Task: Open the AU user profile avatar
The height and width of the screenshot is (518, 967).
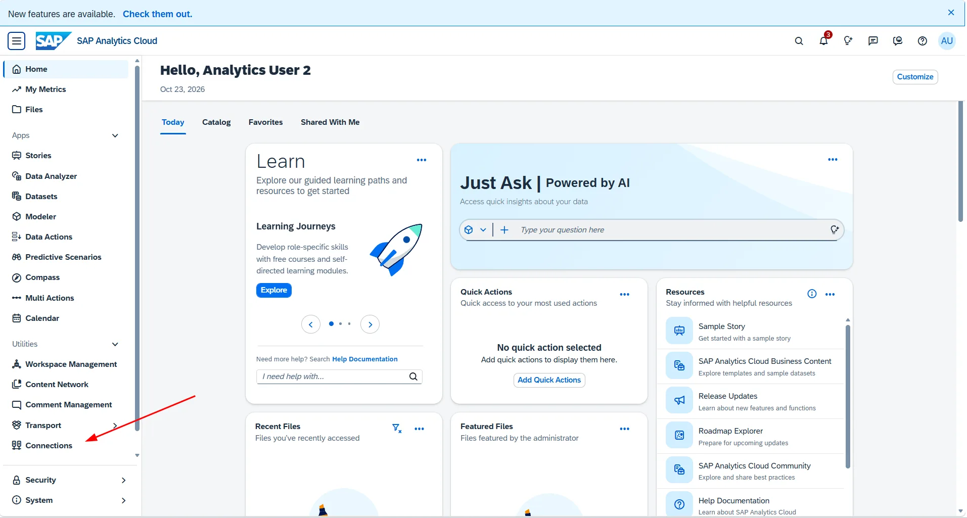Action: [947, 41]
